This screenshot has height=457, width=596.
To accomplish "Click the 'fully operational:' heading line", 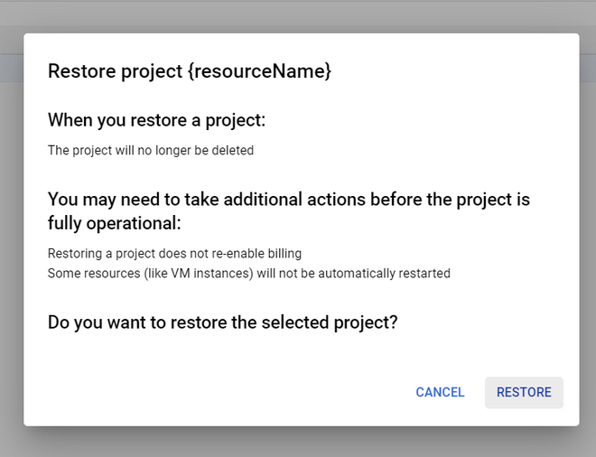I will pos(115,222).
